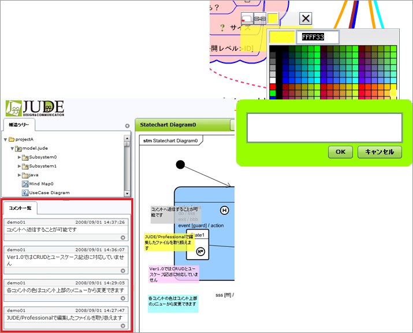Click the model.jude project file icon

click(18, 149)
